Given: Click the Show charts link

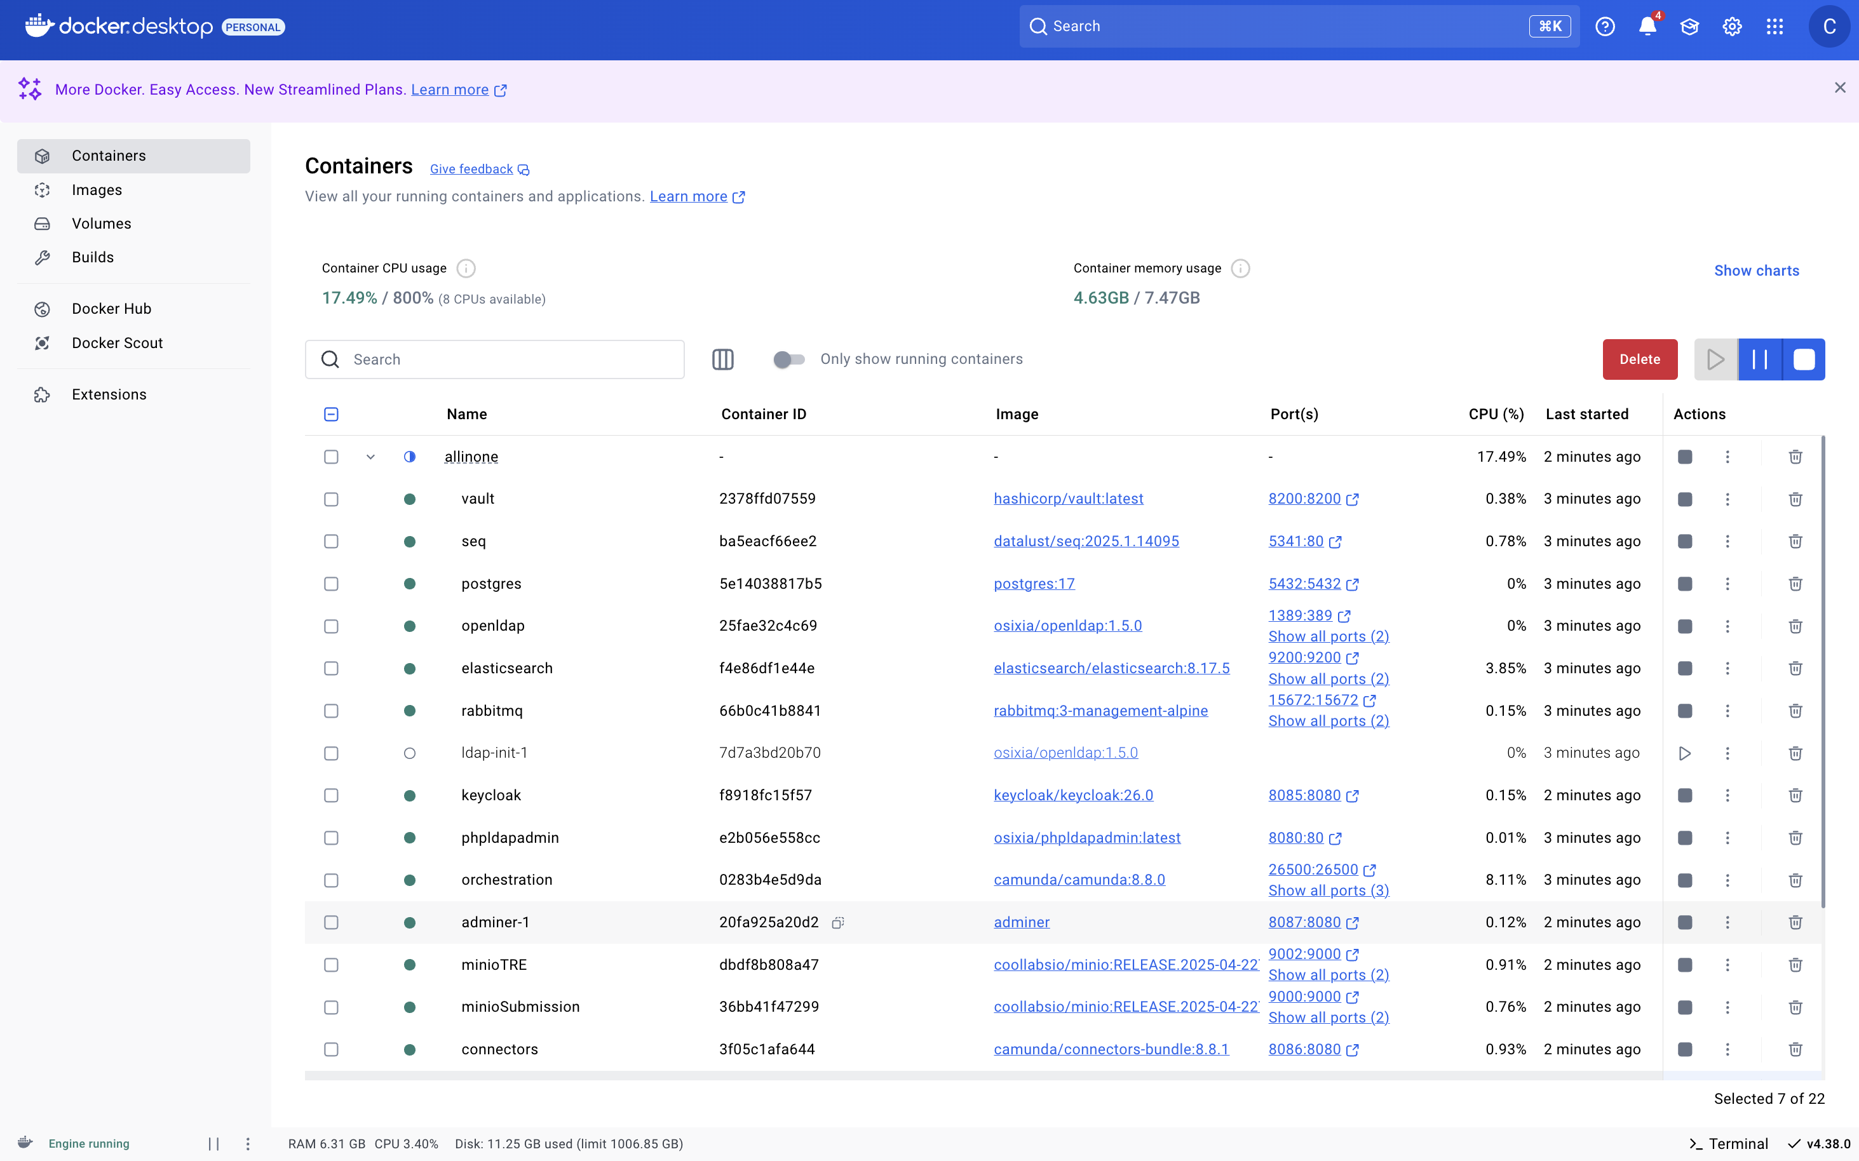Looking at the screenshot, I should click(x=1756, y=271).
